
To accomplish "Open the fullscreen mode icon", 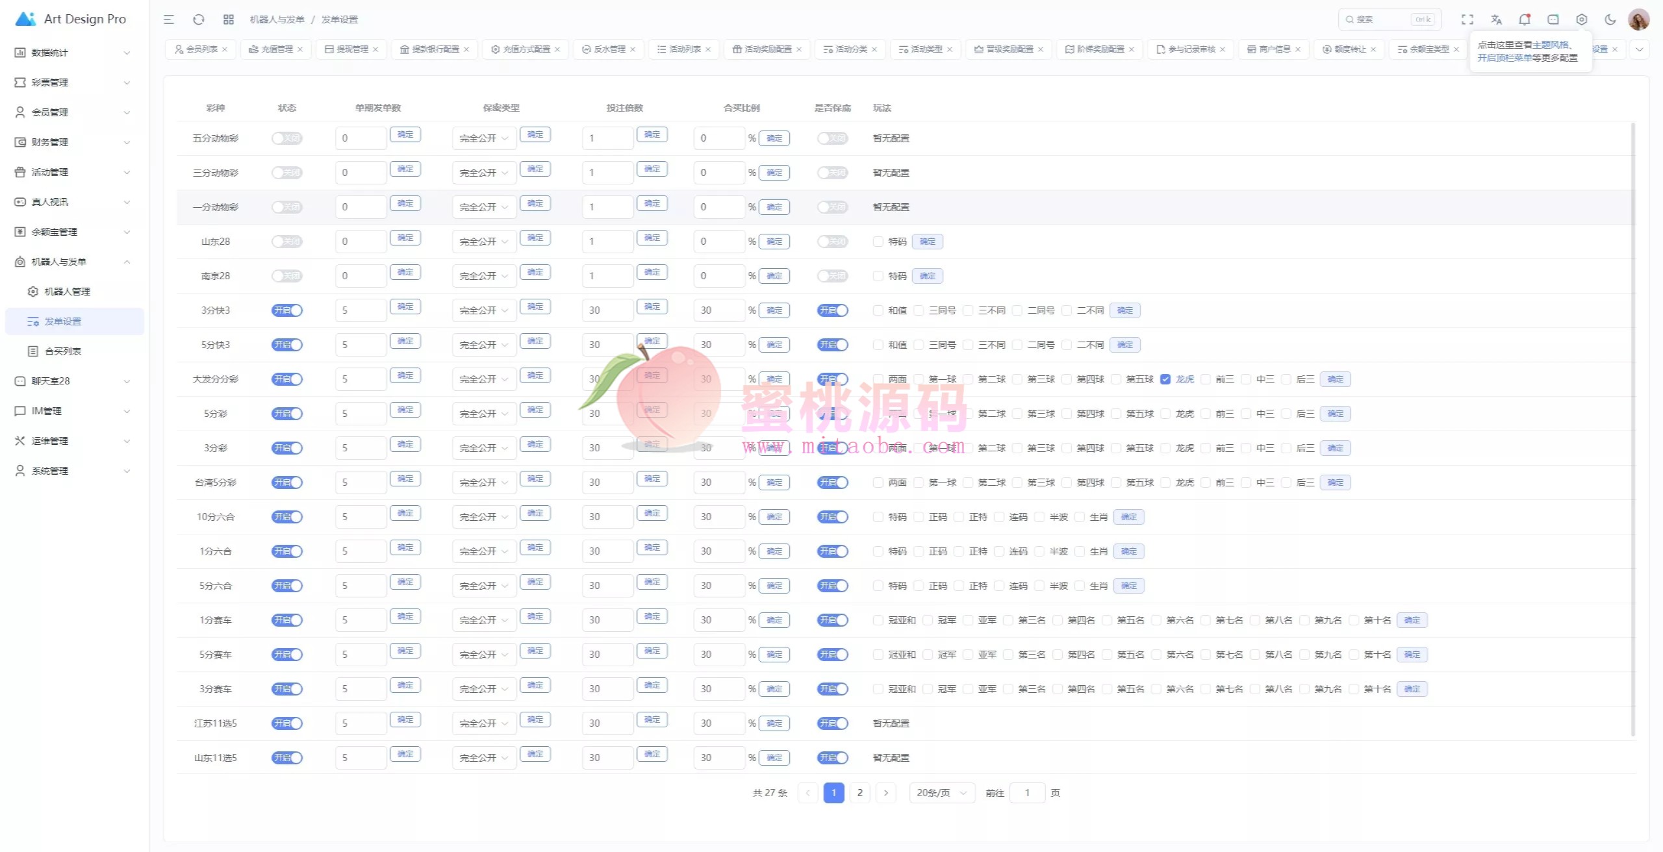I will coord(1467,19).
